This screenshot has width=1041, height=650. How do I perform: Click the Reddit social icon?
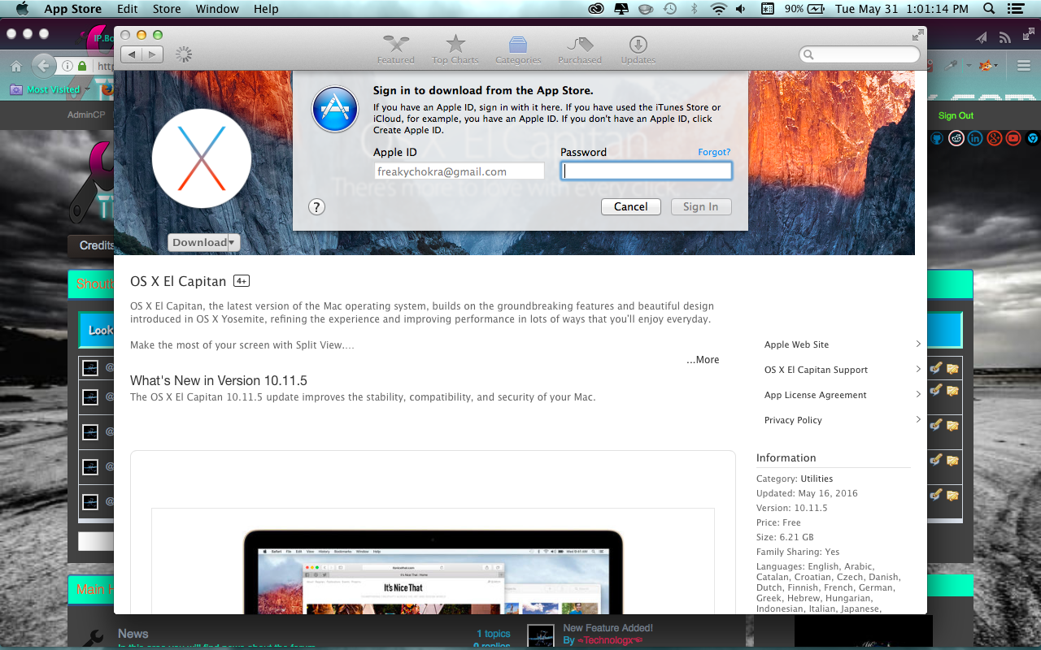click(x=956, y=138)
